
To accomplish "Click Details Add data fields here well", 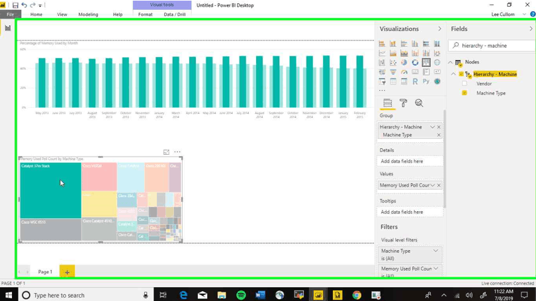I will (x=410, y=161).
